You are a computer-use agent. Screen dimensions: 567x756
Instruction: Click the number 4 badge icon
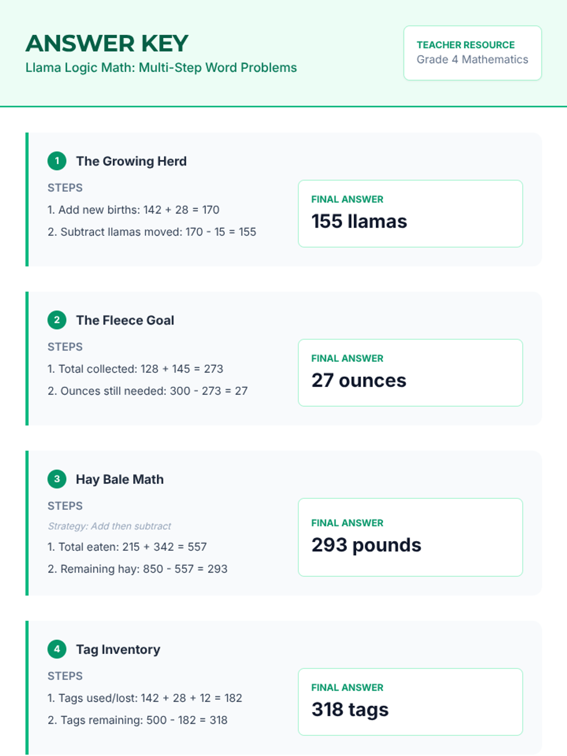(57, 649)
